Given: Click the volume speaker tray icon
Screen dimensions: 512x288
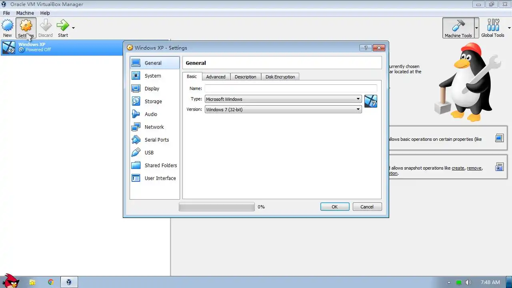Looking at the screenshot, I should 468,282.
